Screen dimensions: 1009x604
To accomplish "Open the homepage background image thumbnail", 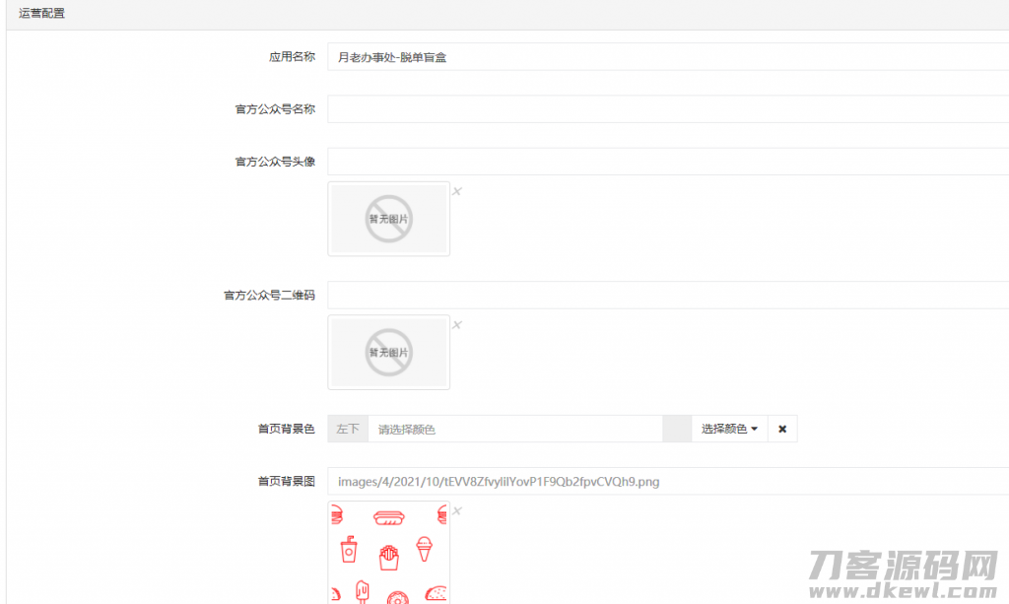I will click(x=388, y=552).
